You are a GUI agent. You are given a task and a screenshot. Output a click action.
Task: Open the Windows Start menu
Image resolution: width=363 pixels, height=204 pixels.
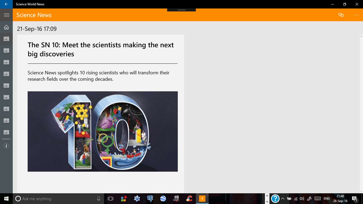6,199
